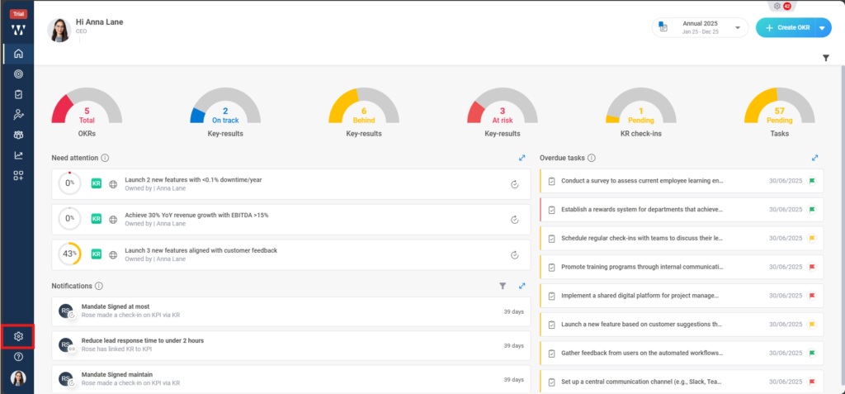Screen dimensions: 845x394
Task: Toggle yellow flag on 'Schedule regular check-ins' task
Action: [812, 238]
